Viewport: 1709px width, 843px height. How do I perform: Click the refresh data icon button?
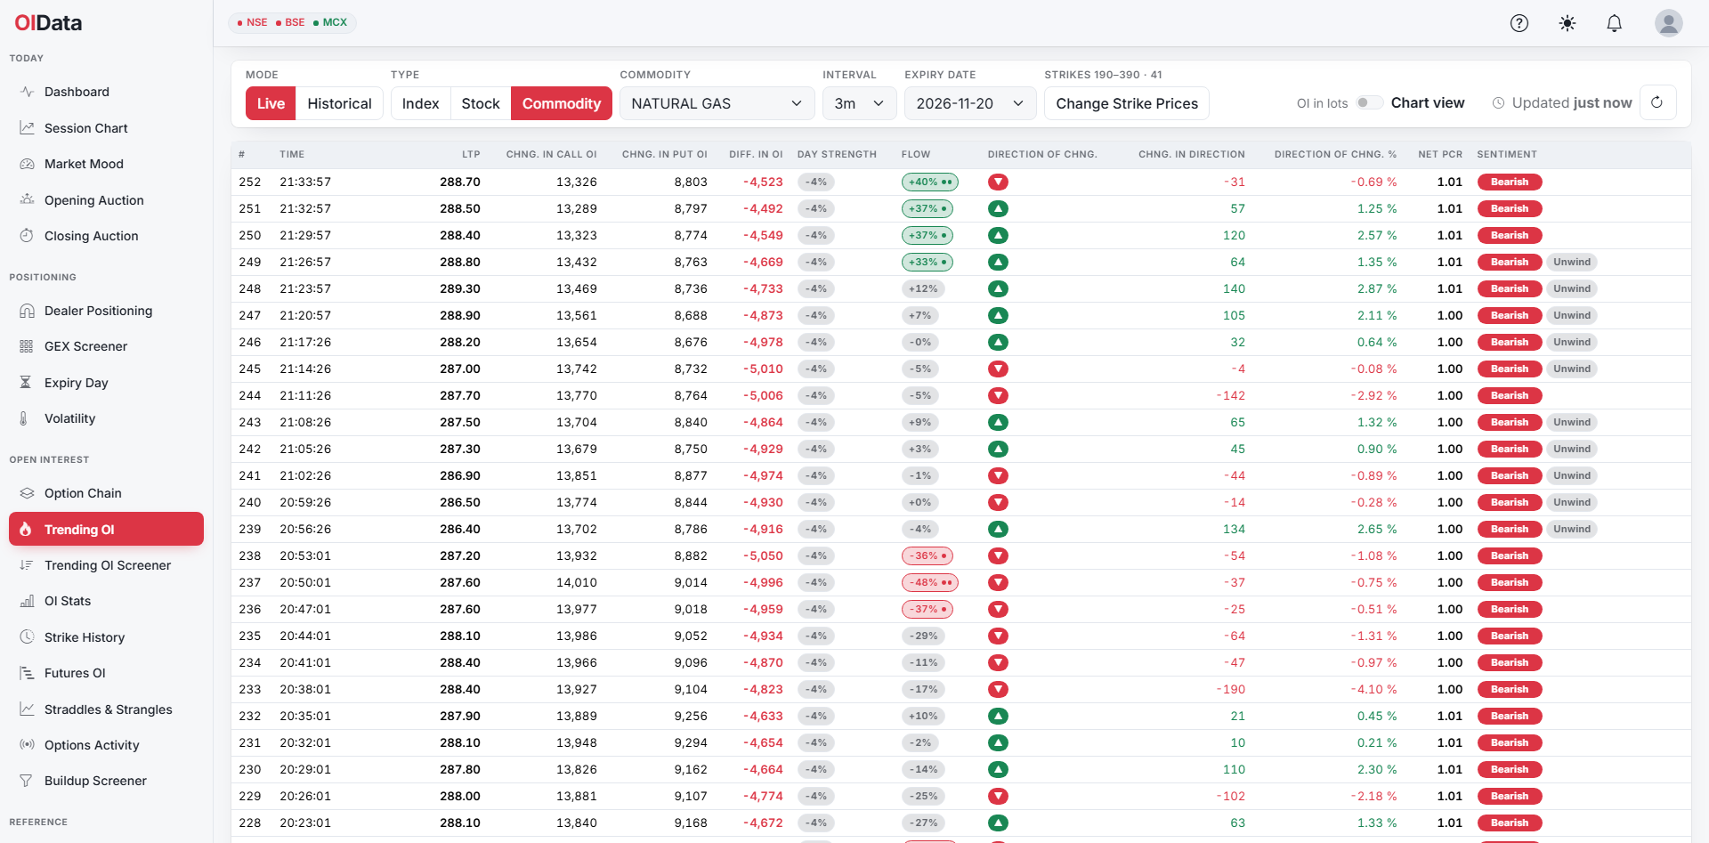tap(1656, 102)
